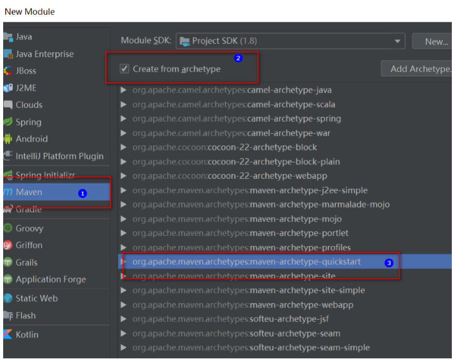455x361 pixels.
Task: Click the Groovy G icon
Action: click(8, 228)
